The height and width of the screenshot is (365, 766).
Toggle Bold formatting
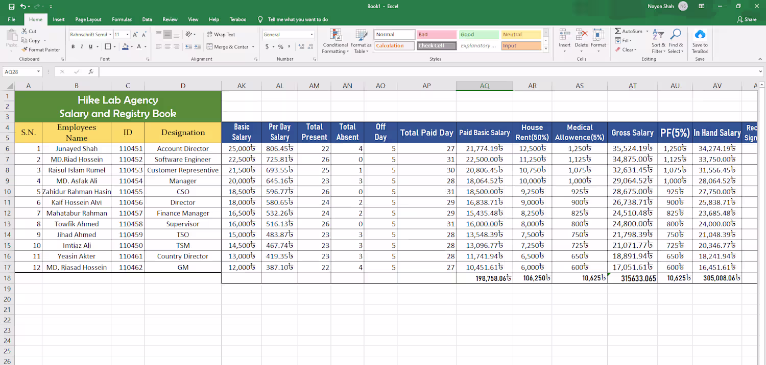click(x=73, y=46)
